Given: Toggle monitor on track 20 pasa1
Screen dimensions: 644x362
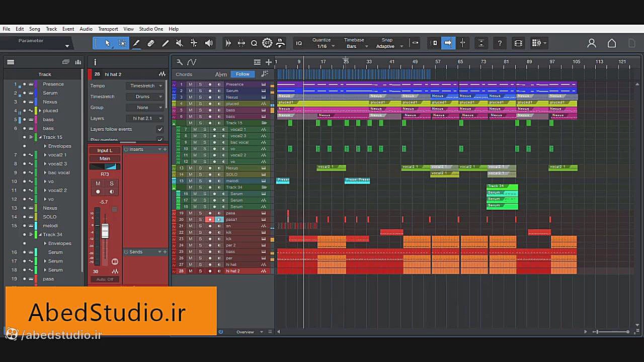Looking at the screenshot, I should click(x=219, y=220).
